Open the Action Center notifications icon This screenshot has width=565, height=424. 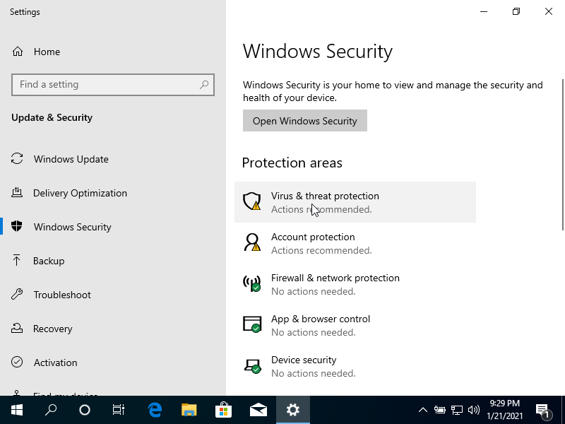[542, 410]
